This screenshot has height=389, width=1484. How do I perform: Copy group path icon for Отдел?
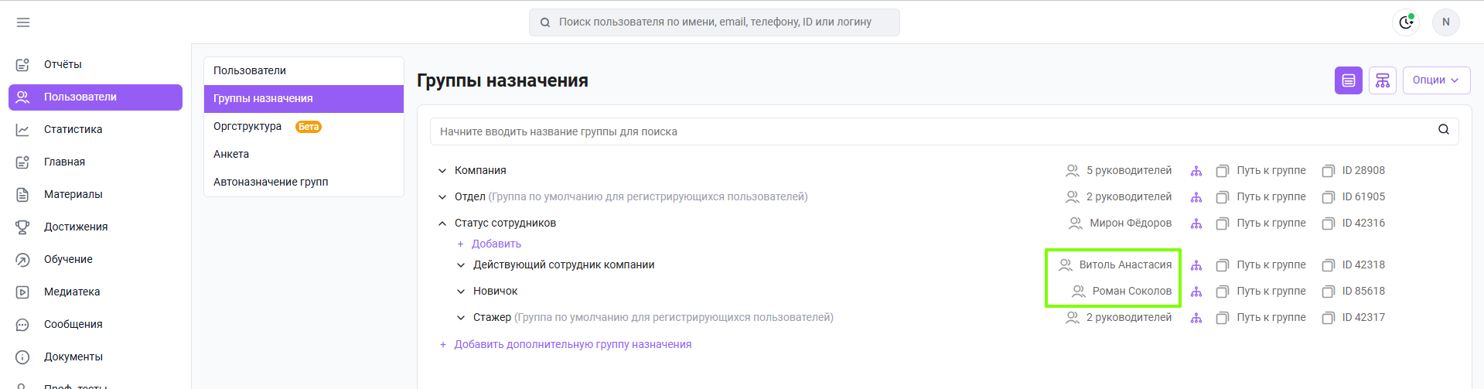click(1223, 197)
